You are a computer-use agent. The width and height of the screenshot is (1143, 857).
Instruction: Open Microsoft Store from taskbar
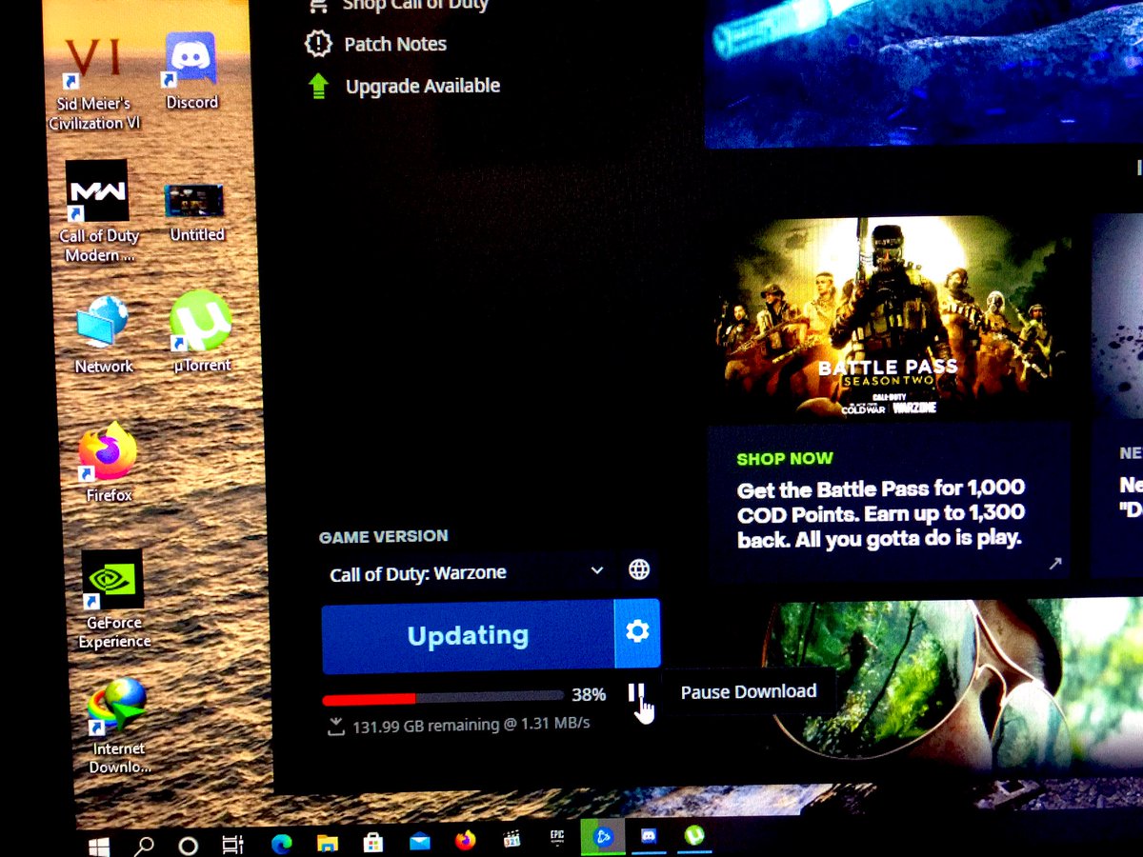coord(374,842)
